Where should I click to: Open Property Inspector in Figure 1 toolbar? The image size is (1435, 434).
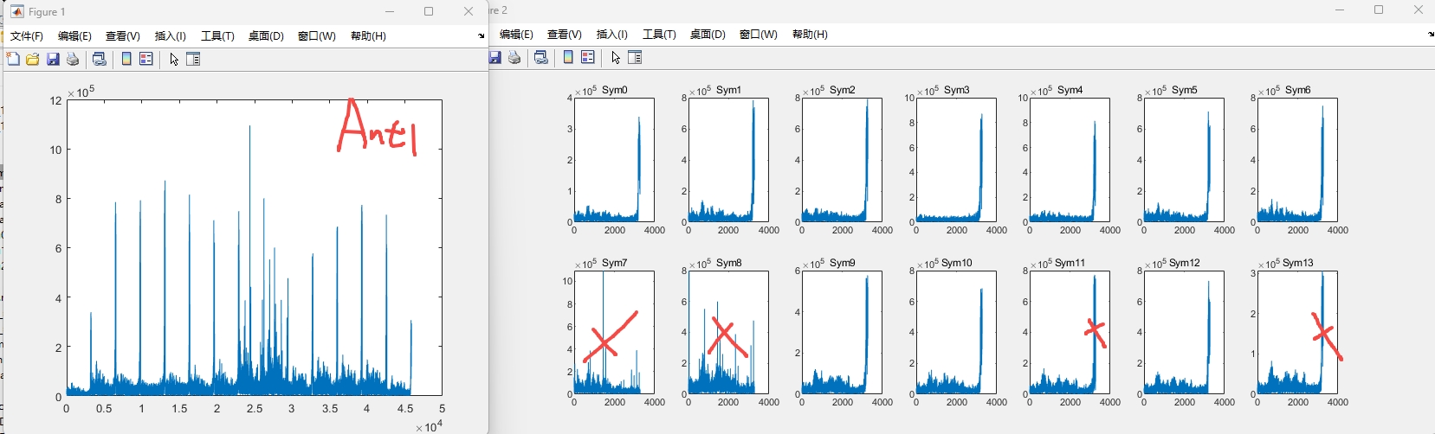coord(193,59)
